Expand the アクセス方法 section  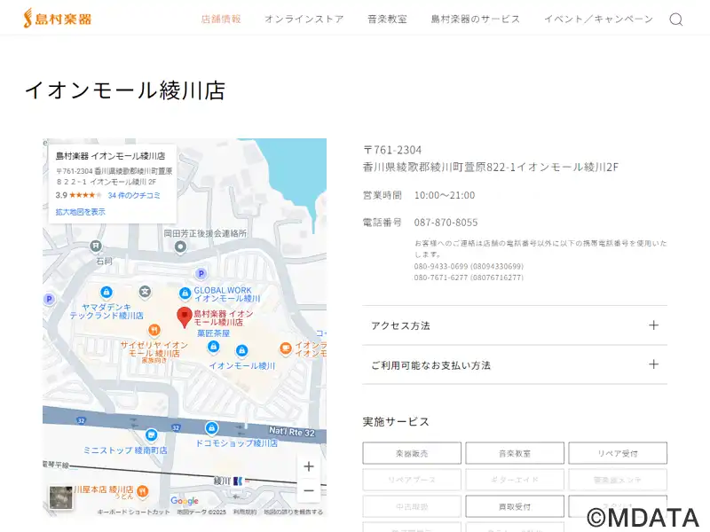[515, 325]
